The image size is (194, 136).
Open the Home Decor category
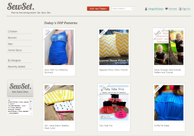[x=15, y=50]
